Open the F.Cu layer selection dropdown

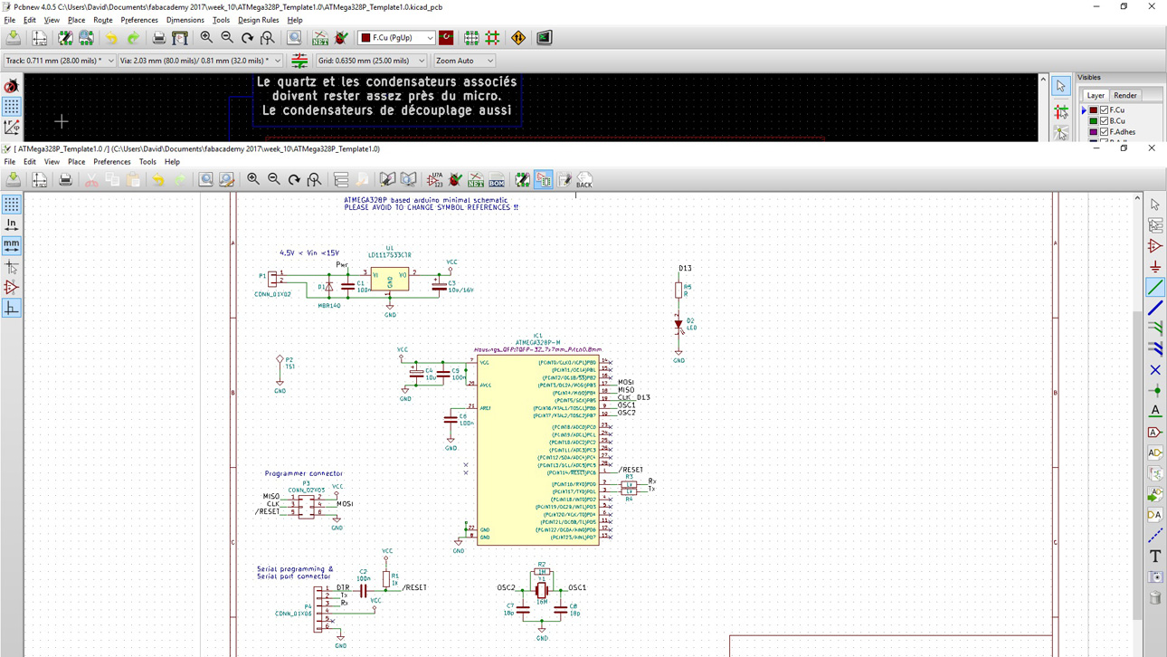point(397,38)
